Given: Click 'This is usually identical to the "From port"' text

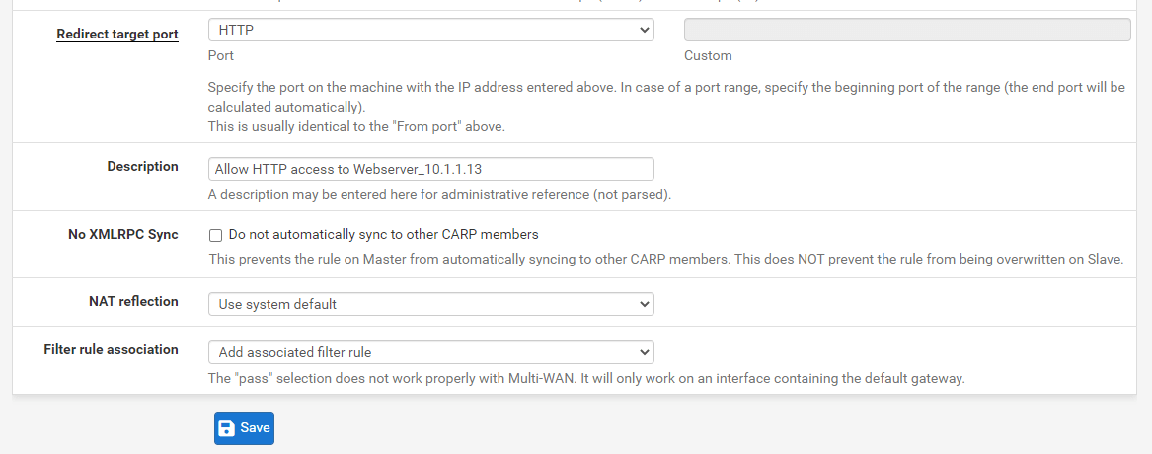Looking at the screenshot, I should pos(357,126).
